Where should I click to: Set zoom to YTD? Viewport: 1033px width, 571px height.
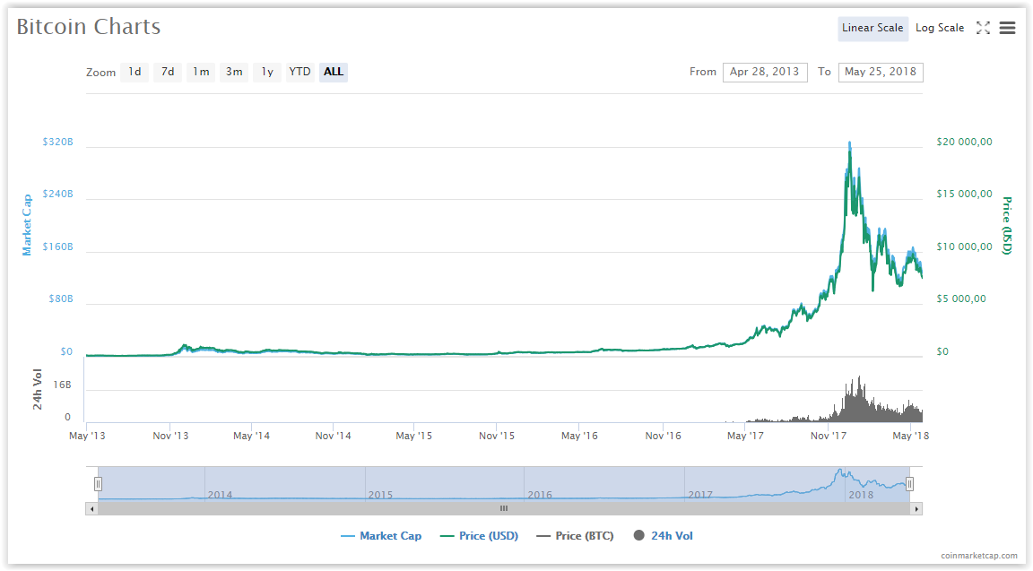[299, 72]
